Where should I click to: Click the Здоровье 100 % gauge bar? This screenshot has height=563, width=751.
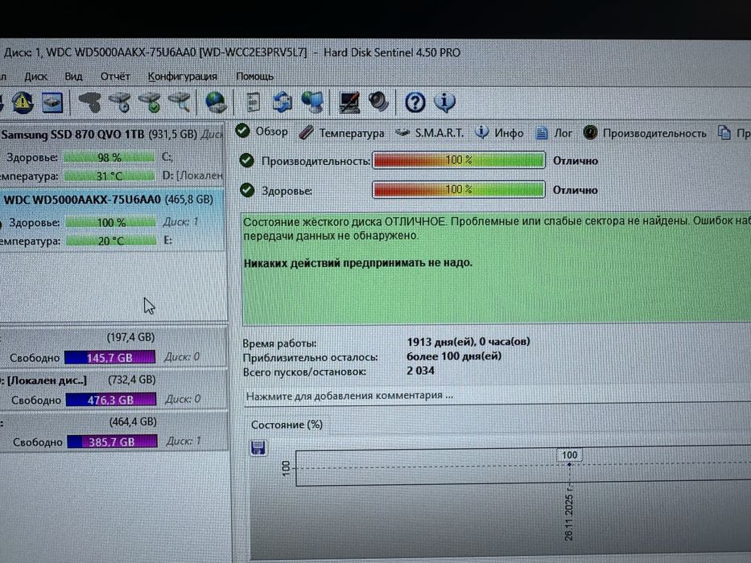coord(459,190)
